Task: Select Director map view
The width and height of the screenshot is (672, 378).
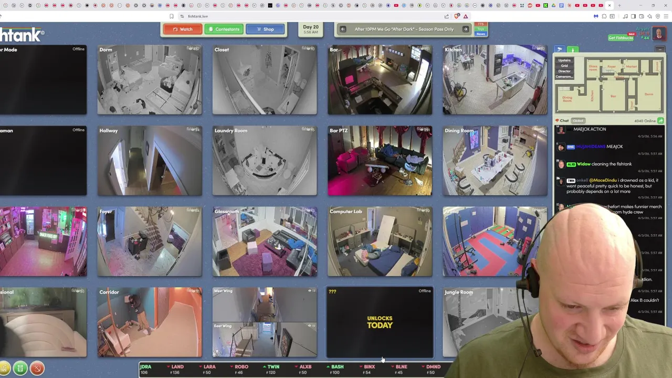Action: [564, 71]
